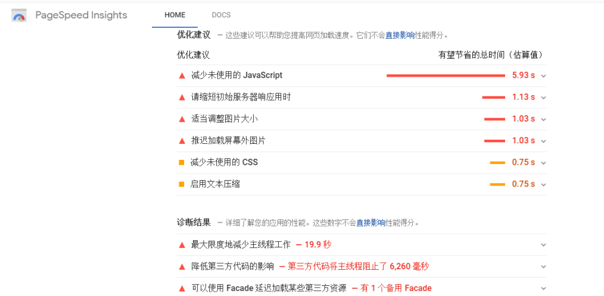
Task: Click the PageSpeed Insights title text
Action: (81, 15)
